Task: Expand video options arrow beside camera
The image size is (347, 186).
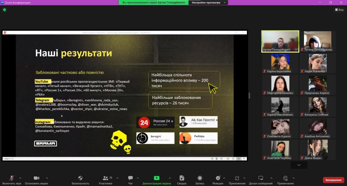Action: coord(47,178)
